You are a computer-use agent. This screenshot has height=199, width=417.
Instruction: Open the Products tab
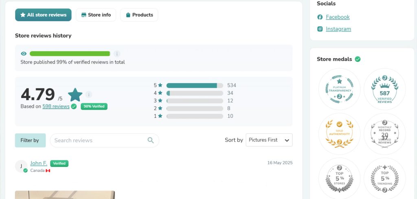139,15
